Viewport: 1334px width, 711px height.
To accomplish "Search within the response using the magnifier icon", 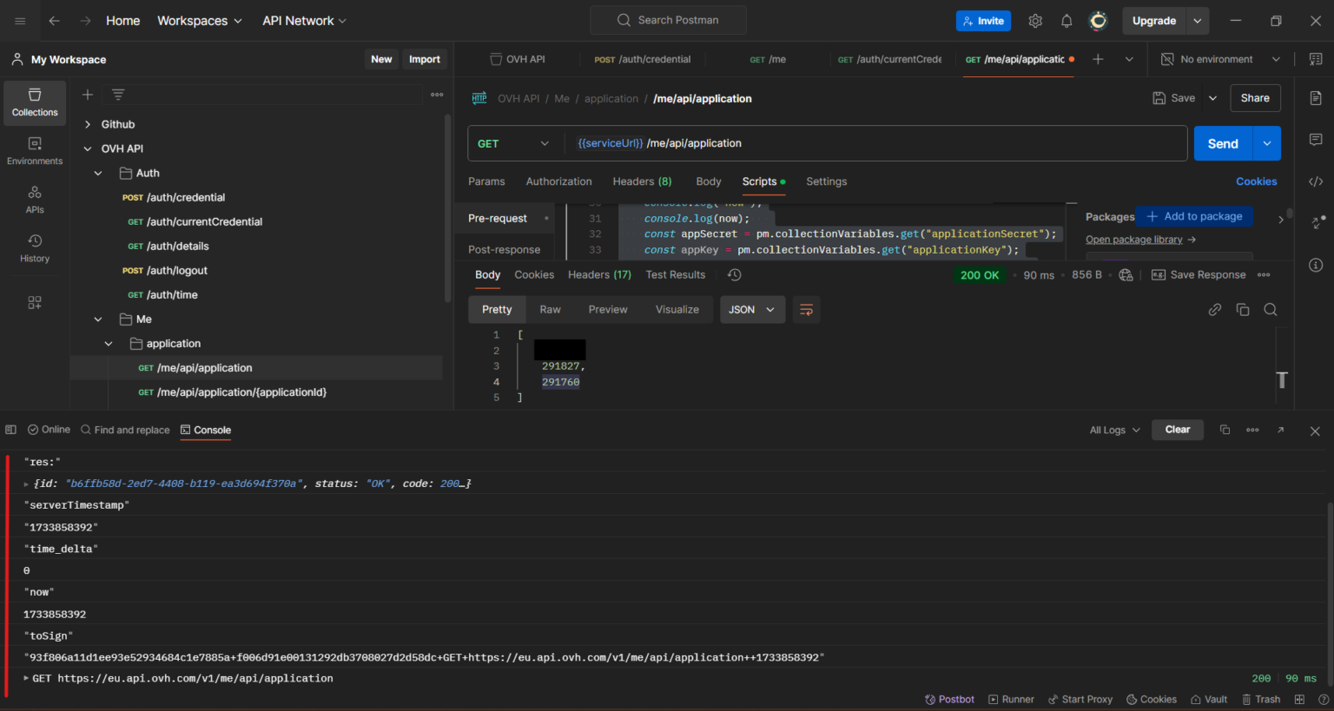I will (1271, 309).
